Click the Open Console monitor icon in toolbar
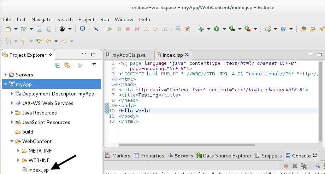This screenshot has height=174, width=325. [83, 29]
